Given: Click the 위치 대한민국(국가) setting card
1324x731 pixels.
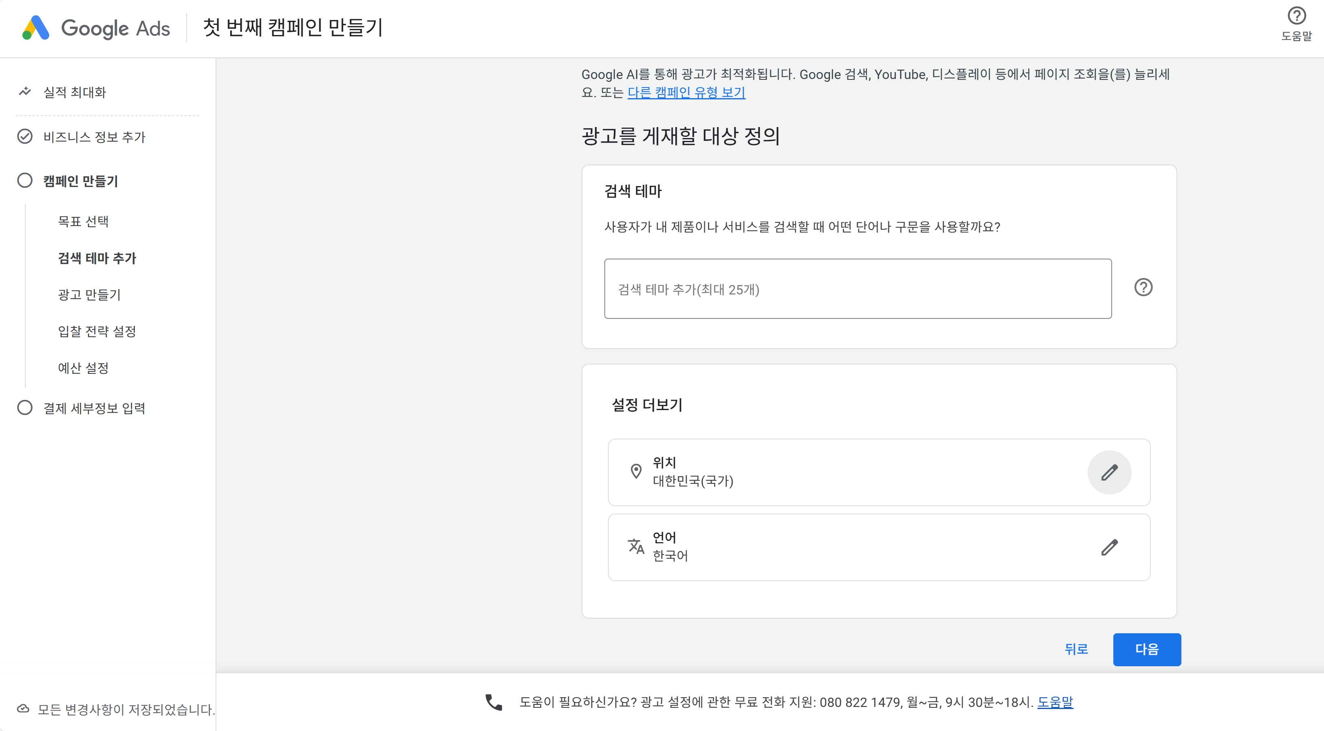Looking at the screenshot, I should (x=879, y=472).
